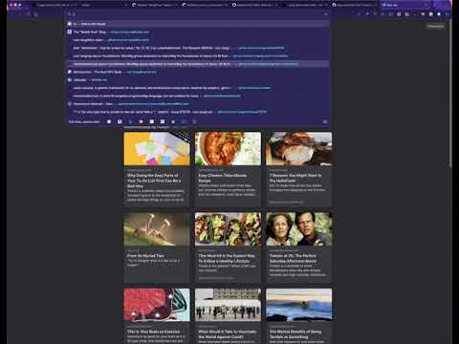The width and height of the screenshot is (459, 344).
Task: Click the first search-with suggestion row
Action: coord(198,24)
